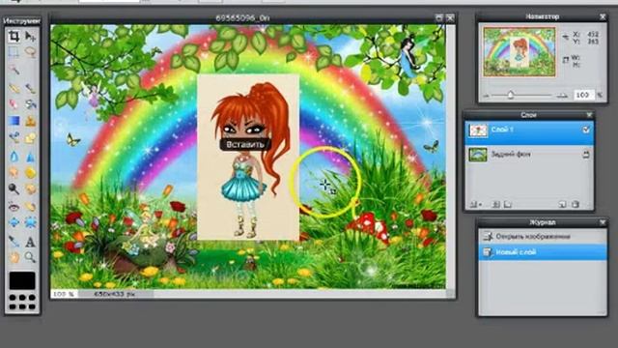618x348 pixels.
Task: Toggle visibility checkbox of Слой 1
Action: coord(586,130)
